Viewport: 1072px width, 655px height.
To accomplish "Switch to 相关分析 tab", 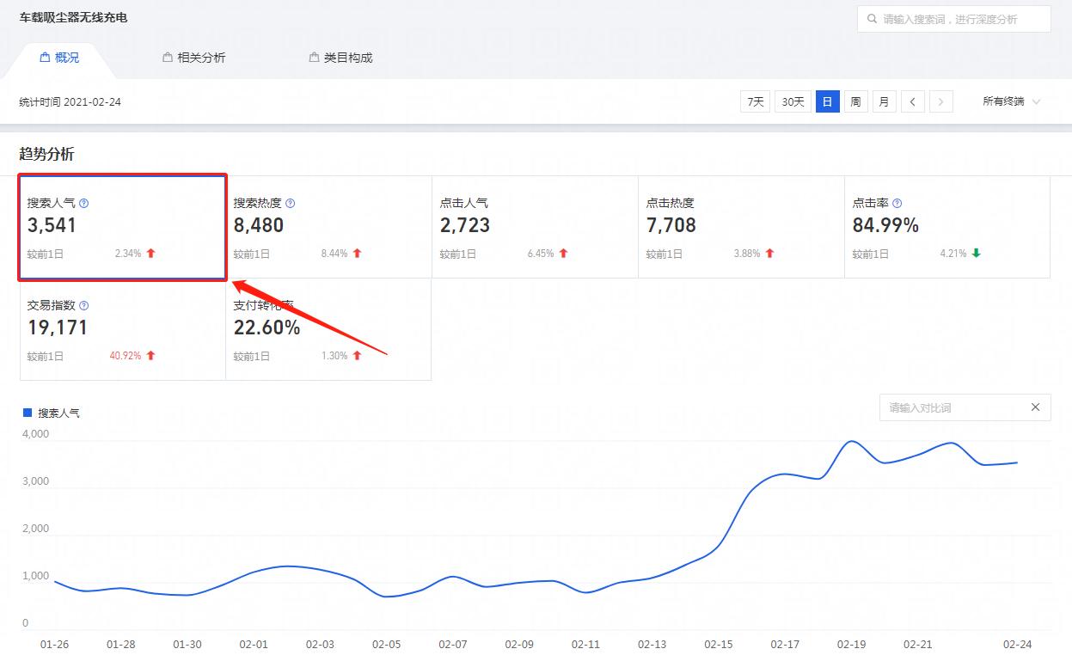I will pyautogui.click(x=193, y=58).
